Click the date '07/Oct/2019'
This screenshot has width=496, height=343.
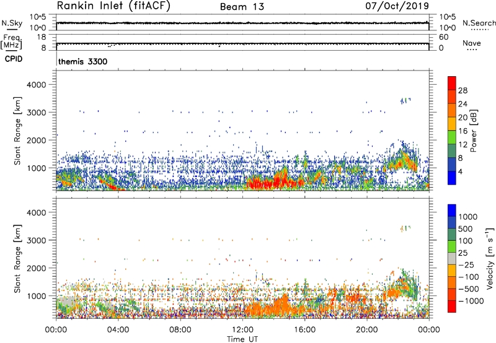click(397, 6)
